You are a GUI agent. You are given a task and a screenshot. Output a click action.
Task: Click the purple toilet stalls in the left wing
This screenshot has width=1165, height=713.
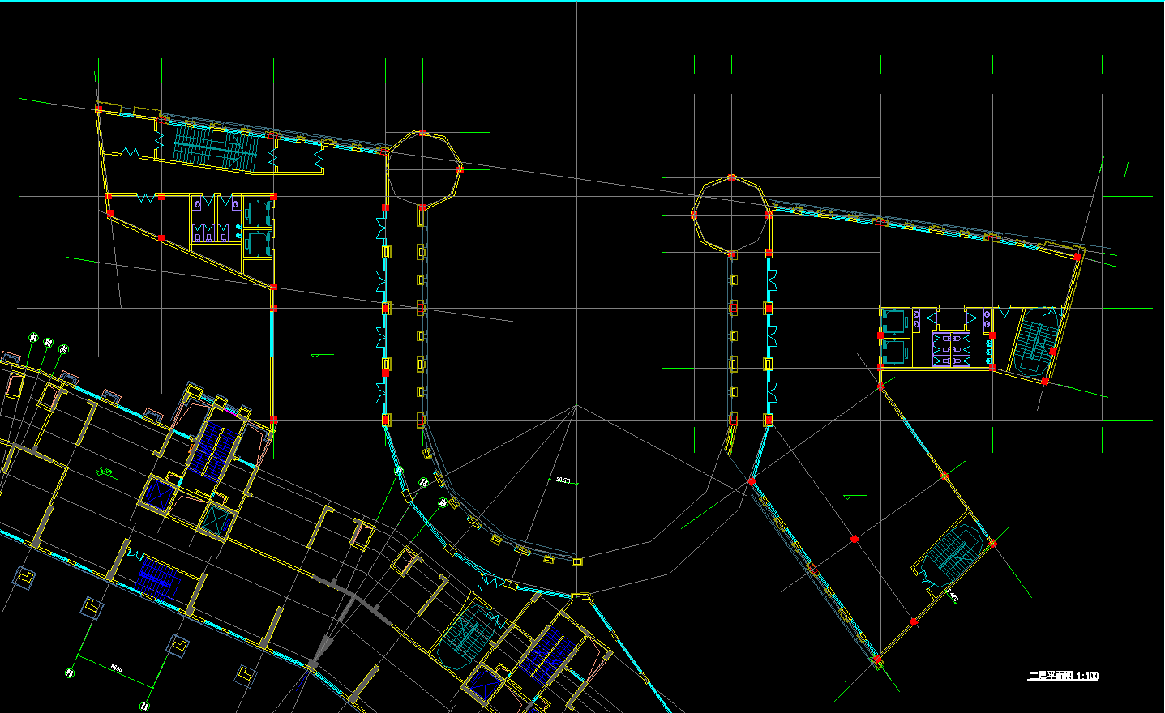[x=209, y=233]
